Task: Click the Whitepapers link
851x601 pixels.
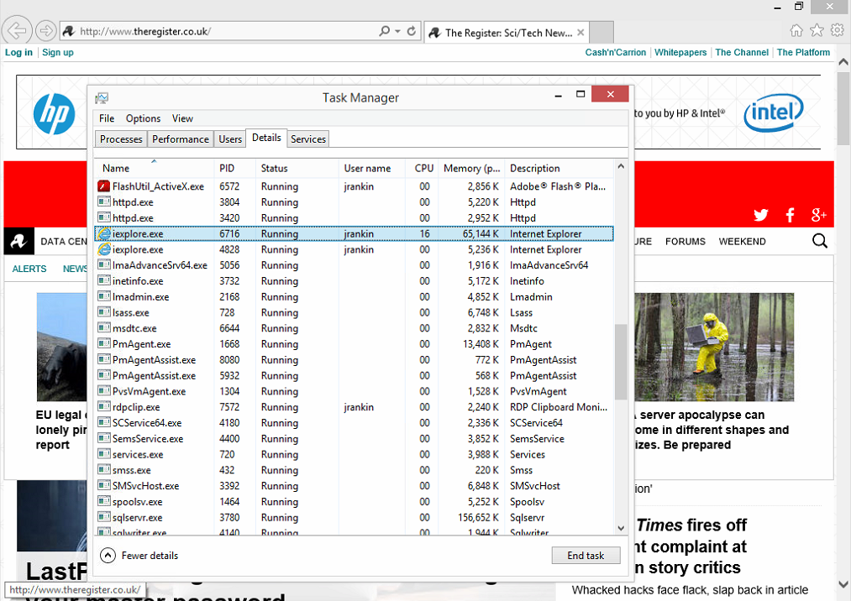Action: point(680,52)
